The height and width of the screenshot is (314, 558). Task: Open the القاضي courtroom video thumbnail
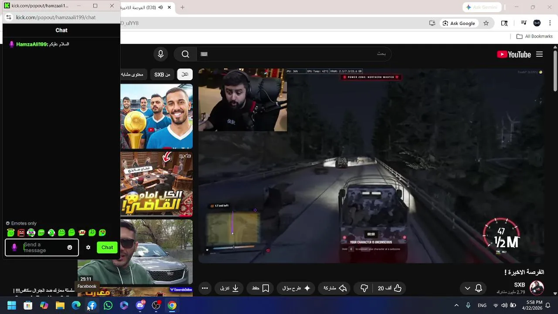click(x=157, y=184)
